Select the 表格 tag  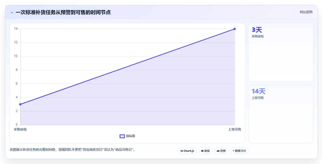[205, 151]
